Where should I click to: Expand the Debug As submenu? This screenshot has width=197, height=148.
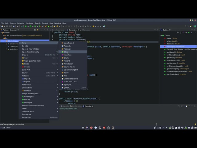(x=28, y=103)
